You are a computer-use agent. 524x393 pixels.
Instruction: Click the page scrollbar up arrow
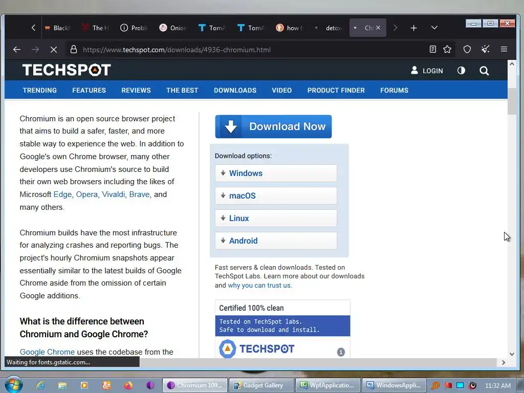[512, 64]
